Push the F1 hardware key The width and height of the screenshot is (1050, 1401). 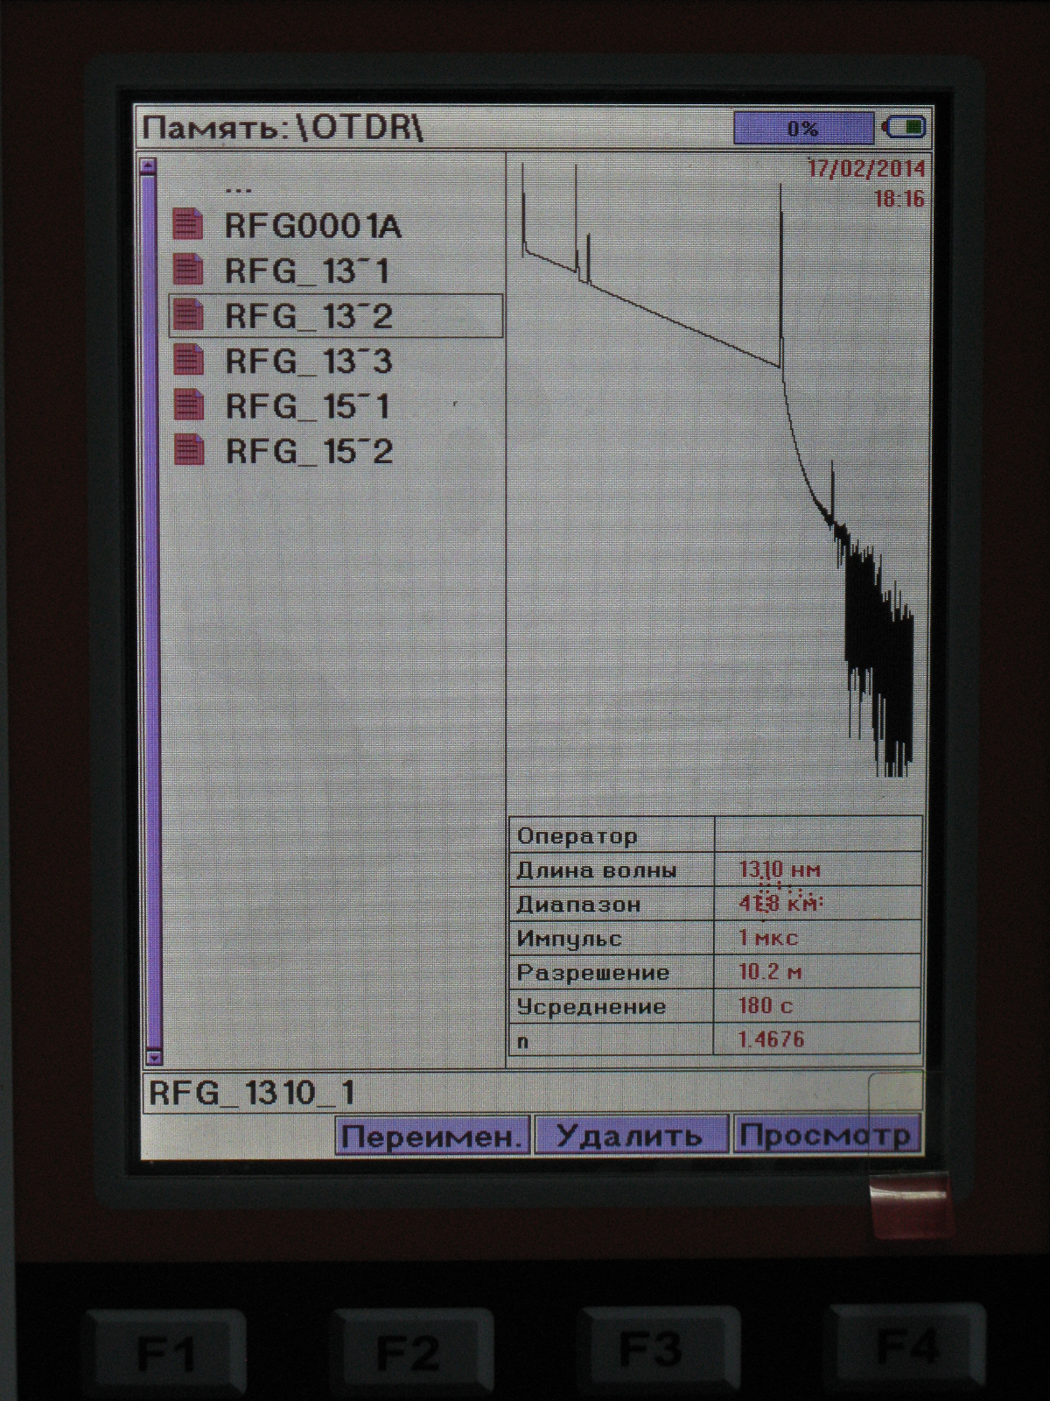tap(164, 1353)
